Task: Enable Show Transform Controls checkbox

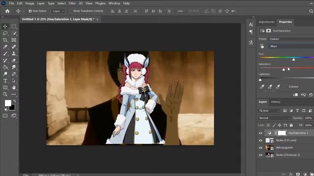Action: click(71, 11)
